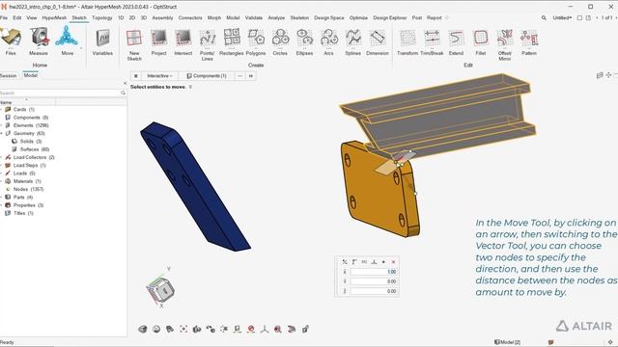Create a New Sketch
The image size is (618, 347).
click(x=134, y=44)
